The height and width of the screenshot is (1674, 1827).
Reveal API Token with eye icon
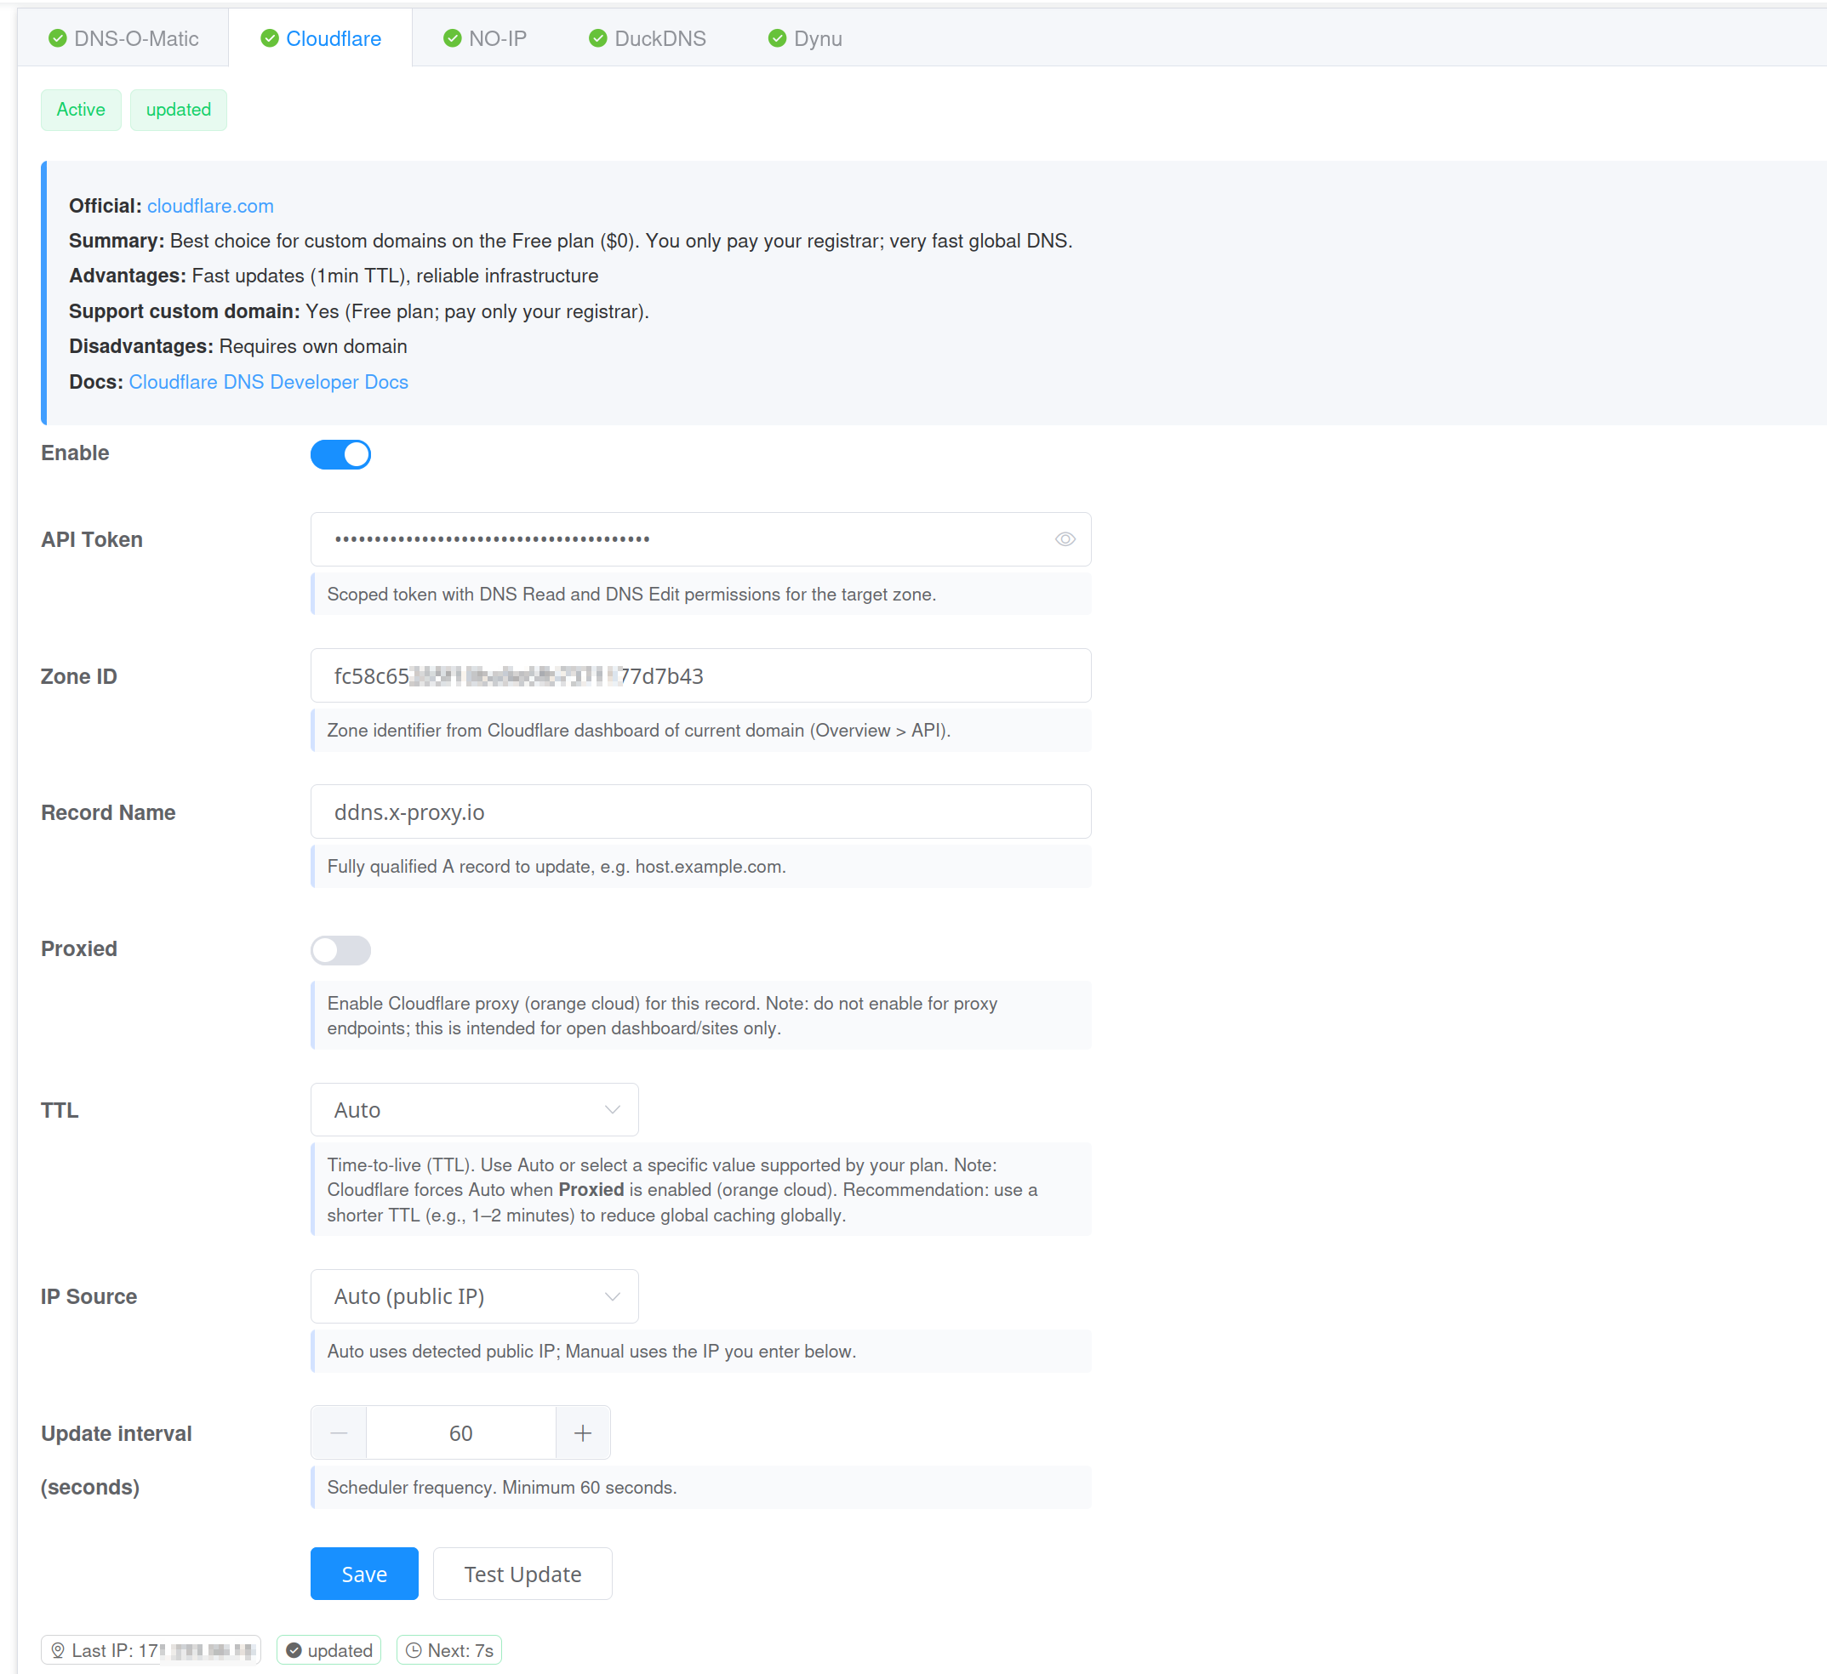1065,539
